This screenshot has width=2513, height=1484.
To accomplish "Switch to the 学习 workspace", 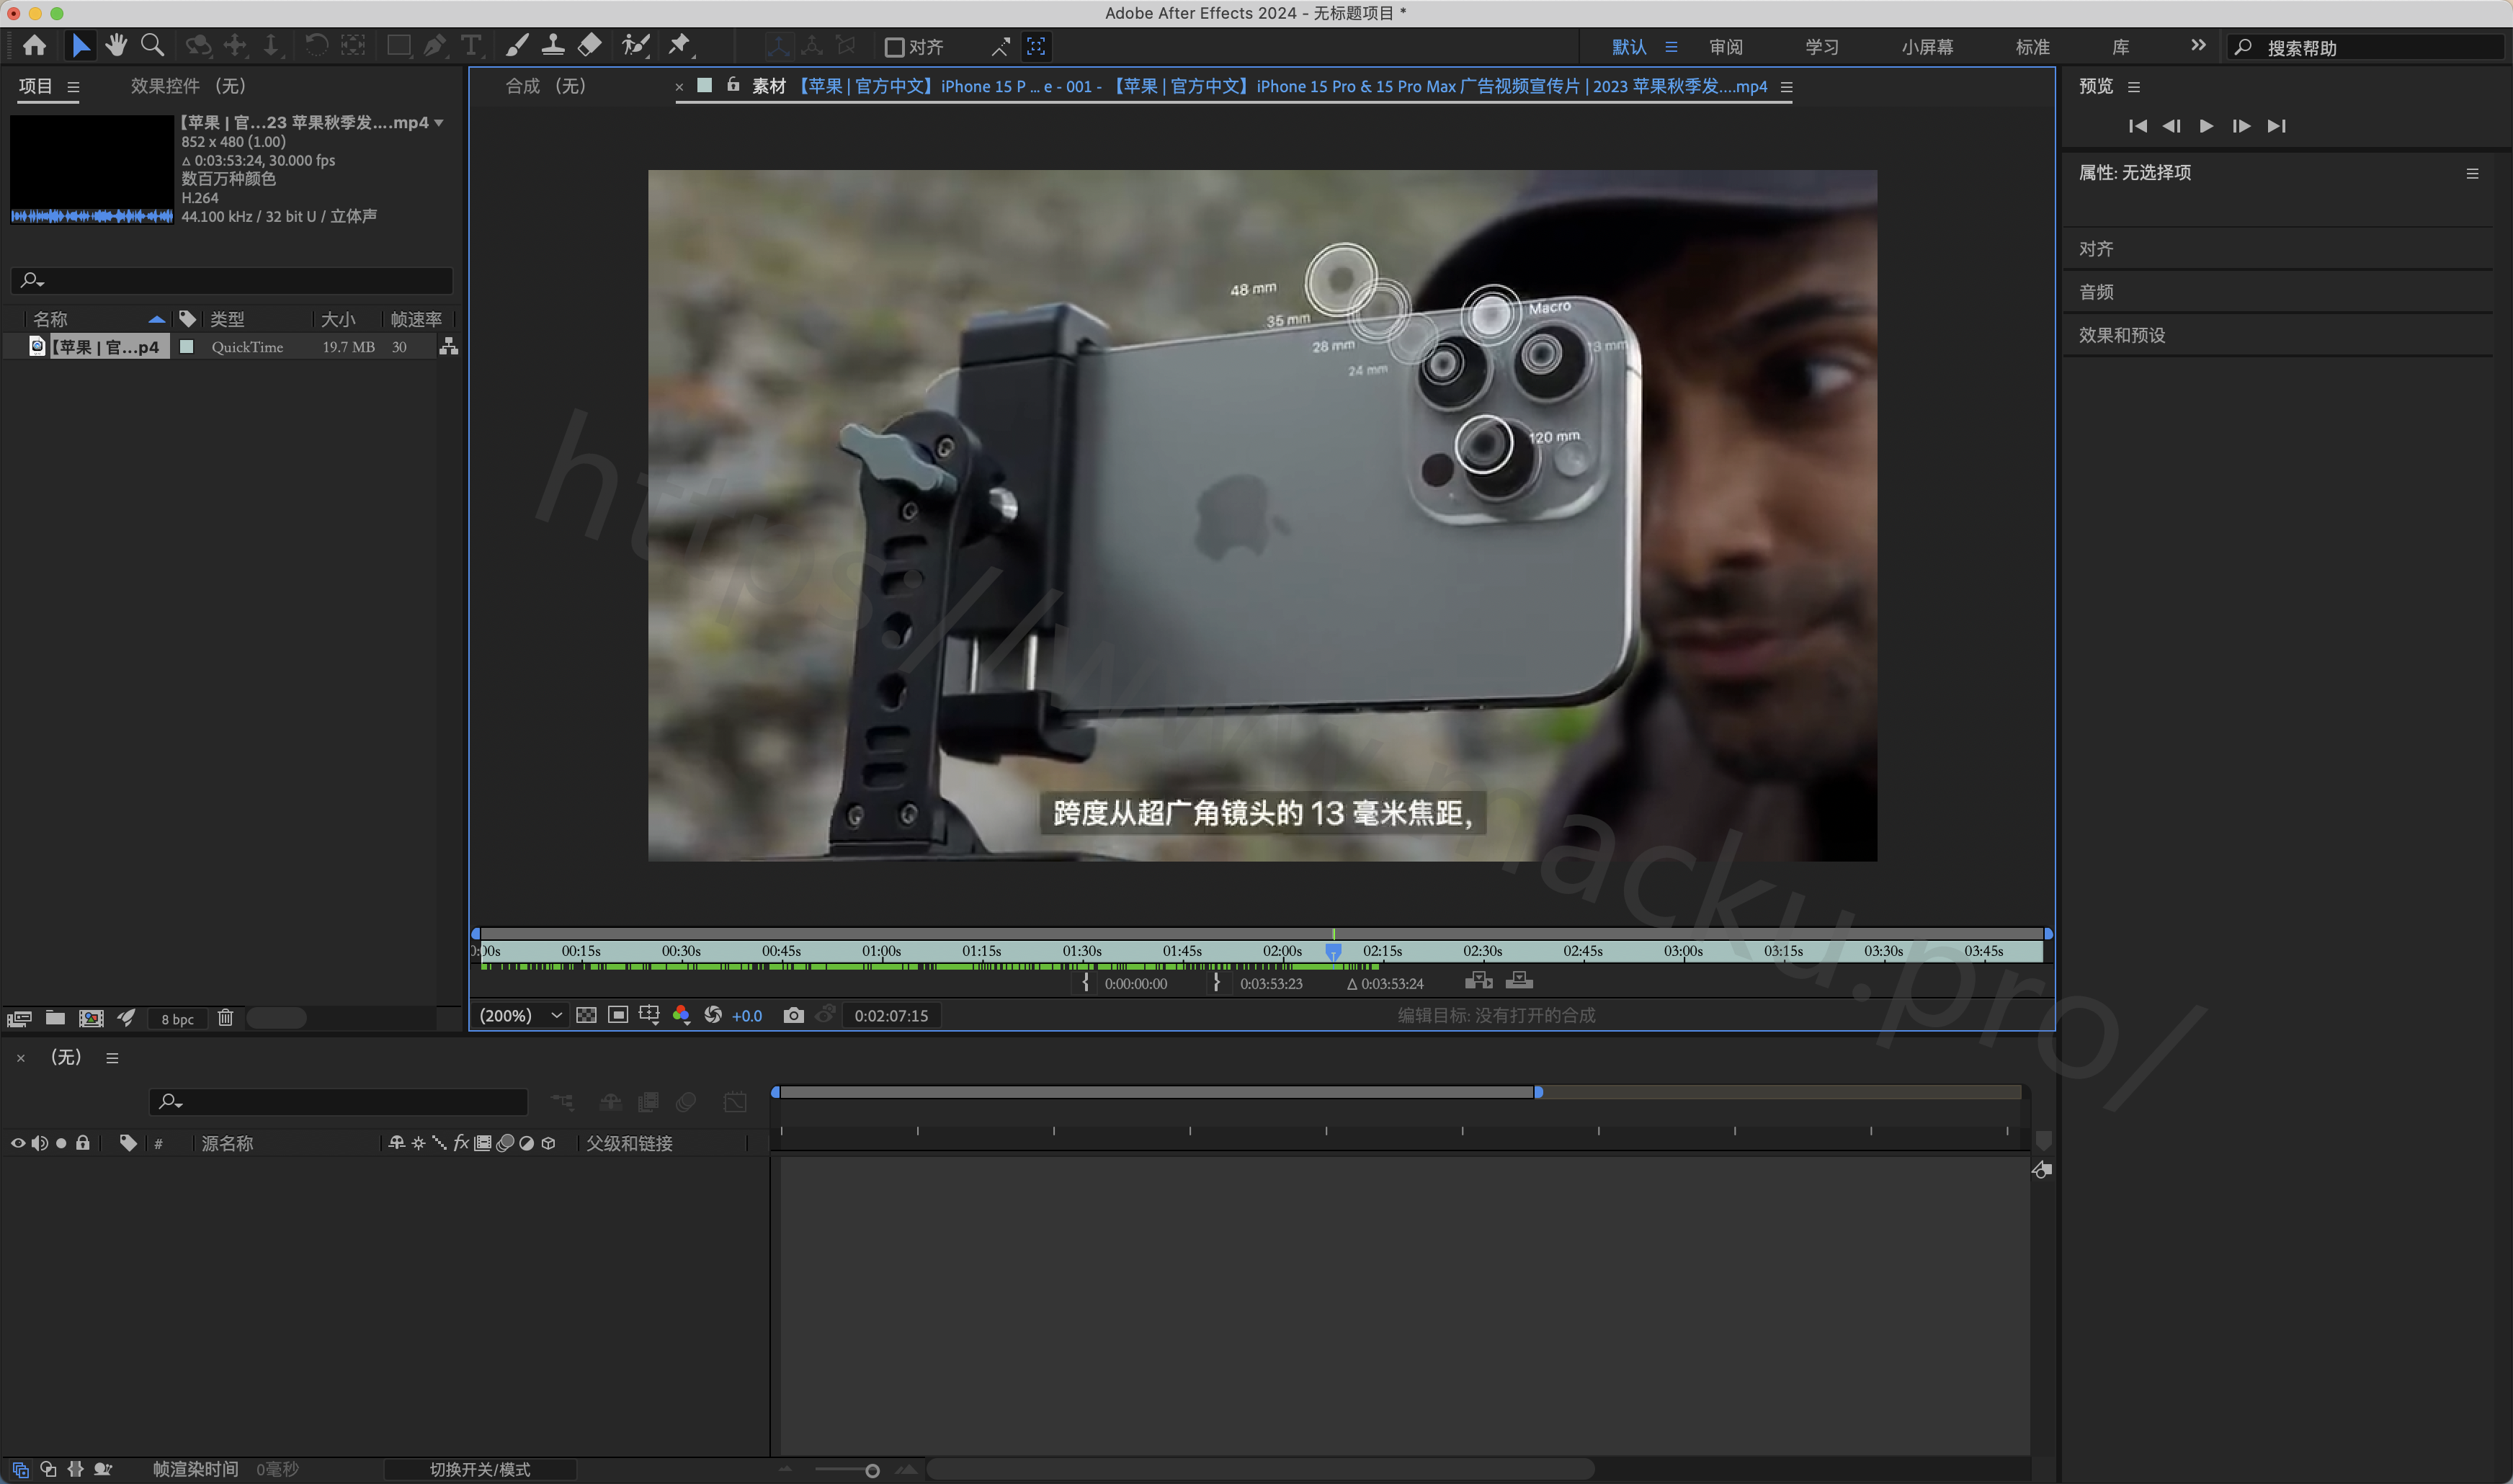I will pos(1822,47).
